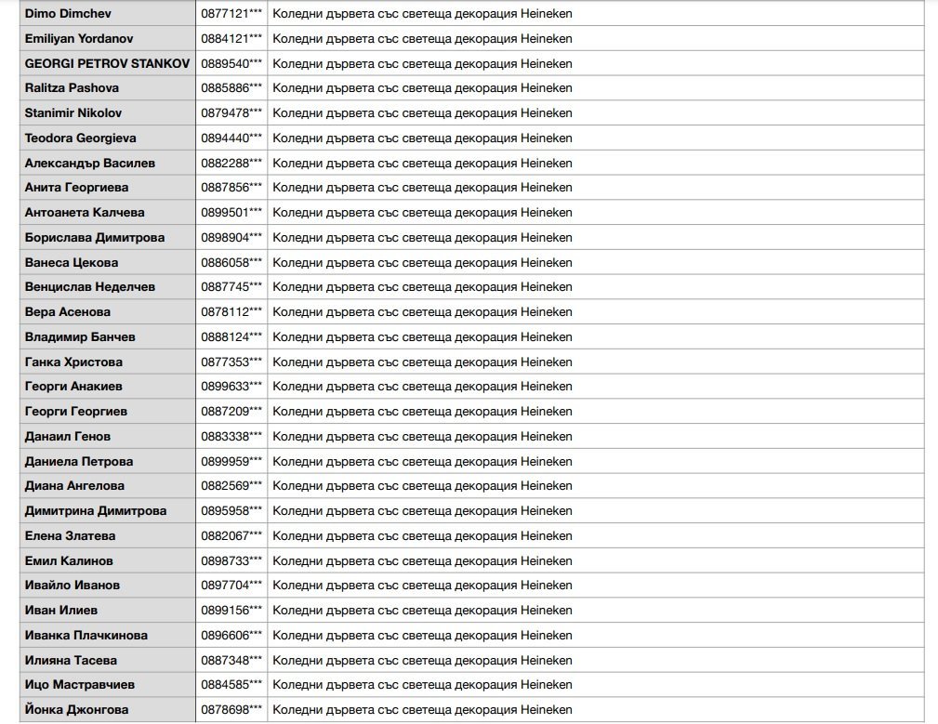Select the name Ивайло Иванов
This screenshot has height=724, width=938.
[x=73, y=586]
